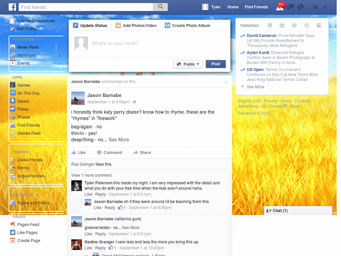Open the messages chat bubbles icon

click(x=290, y=7)
